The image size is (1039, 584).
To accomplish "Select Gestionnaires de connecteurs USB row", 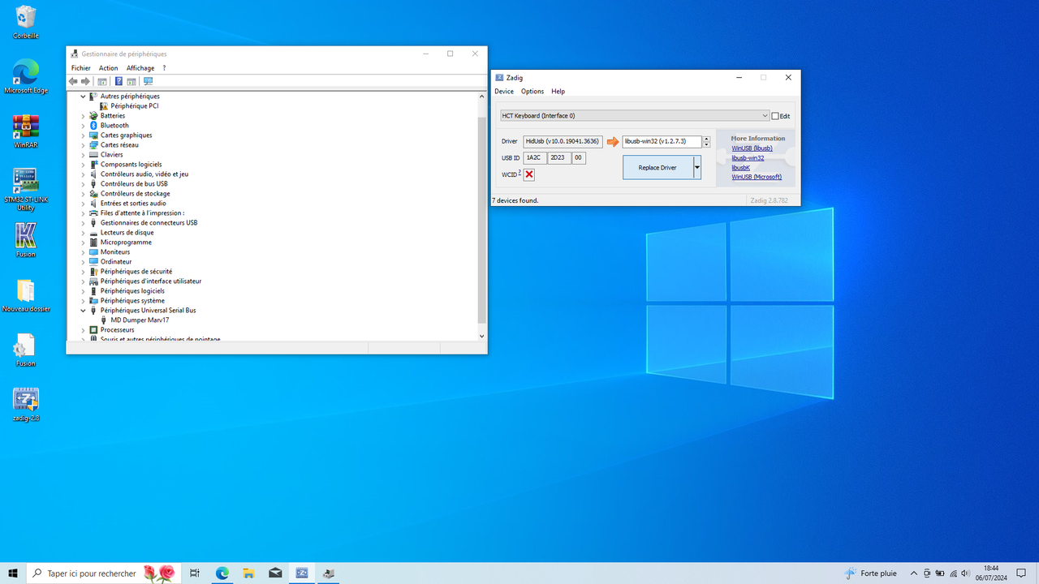I will coord(149,223).
